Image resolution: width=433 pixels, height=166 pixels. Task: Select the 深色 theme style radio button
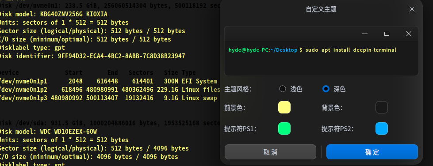tap(326, 89)
